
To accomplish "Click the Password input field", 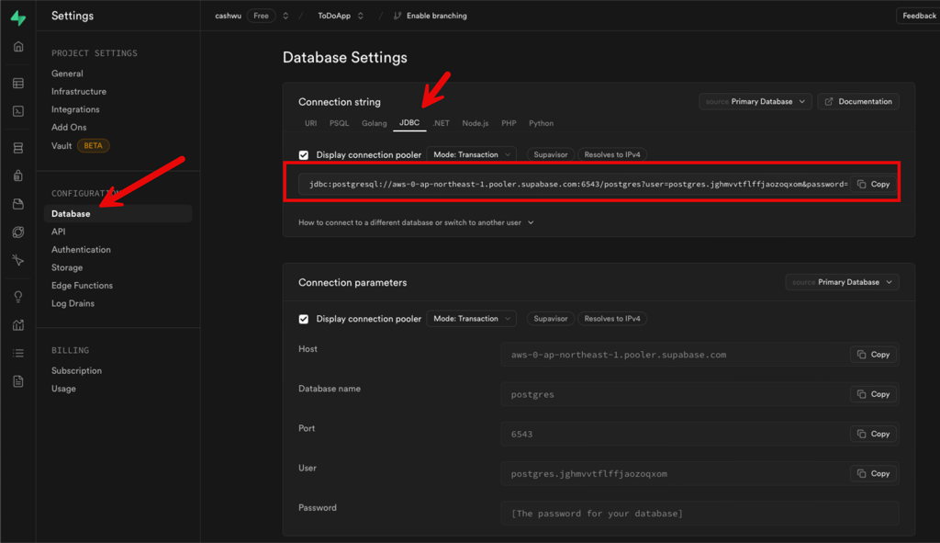I will click(699, 514).
